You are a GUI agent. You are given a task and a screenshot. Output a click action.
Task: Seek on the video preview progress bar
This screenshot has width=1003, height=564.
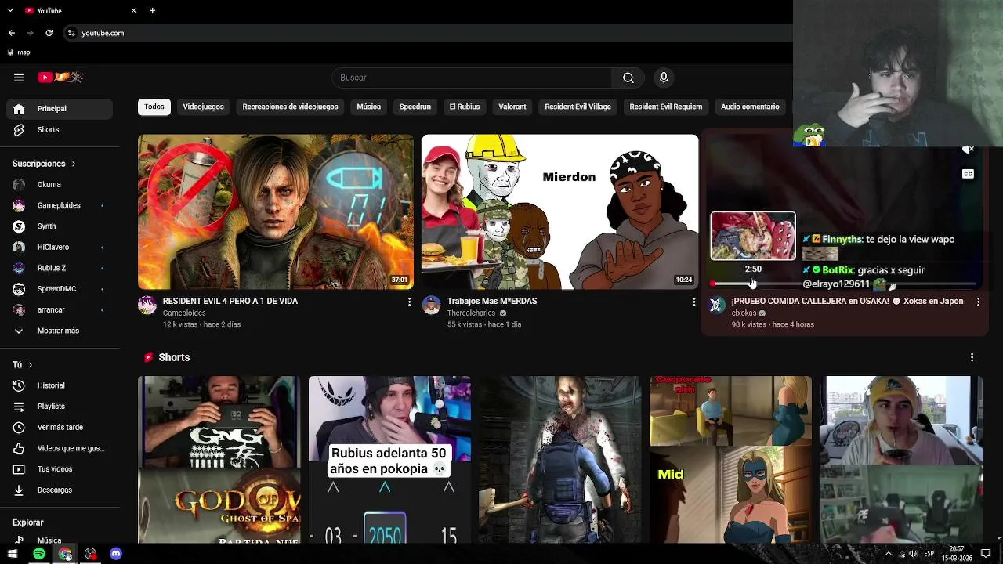pos(844,283)
